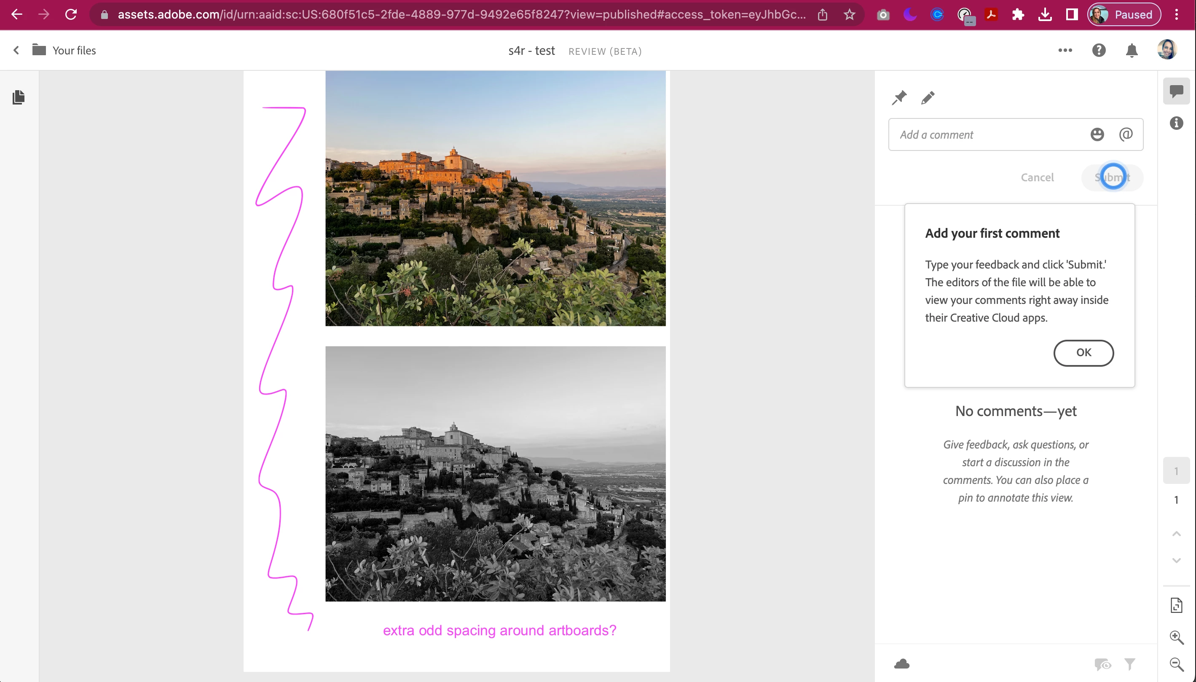
Task: Select the pencil drawing tool
Action: pyautogui.click(x=928, y=97)
